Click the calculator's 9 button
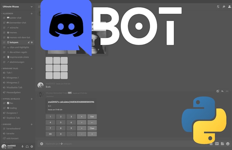232x150 pixels. pos(71,128)
